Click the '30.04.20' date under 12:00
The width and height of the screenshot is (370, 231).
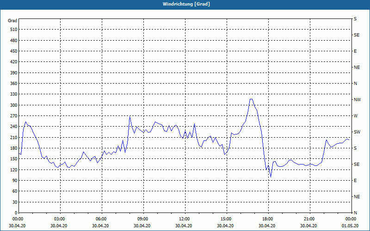184,226
